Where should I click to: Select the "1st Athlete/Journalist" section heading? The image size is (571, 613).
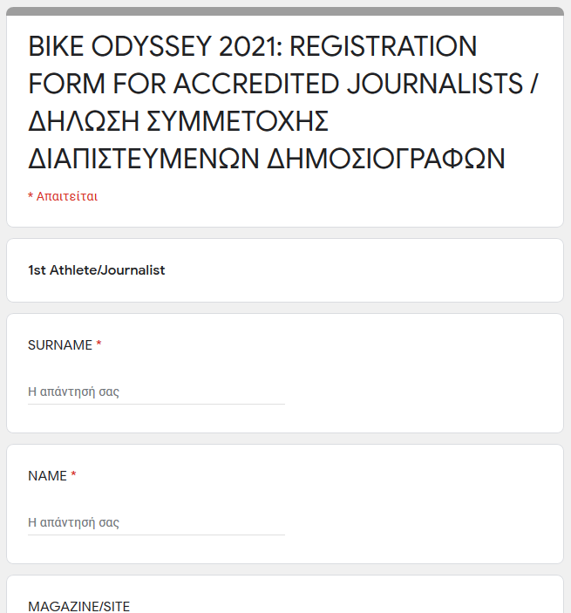96,270
